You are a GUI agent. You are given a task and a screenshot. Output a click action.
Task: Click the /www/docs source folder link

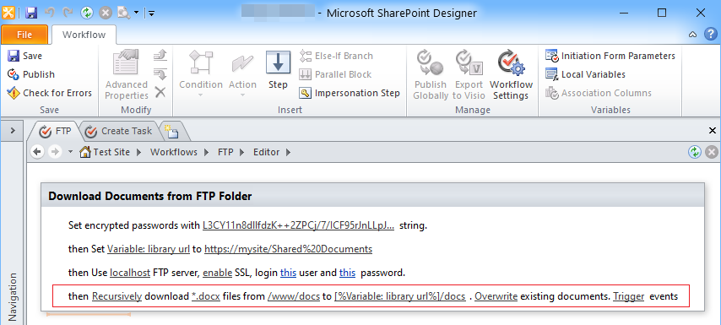(x=293, y=296)
